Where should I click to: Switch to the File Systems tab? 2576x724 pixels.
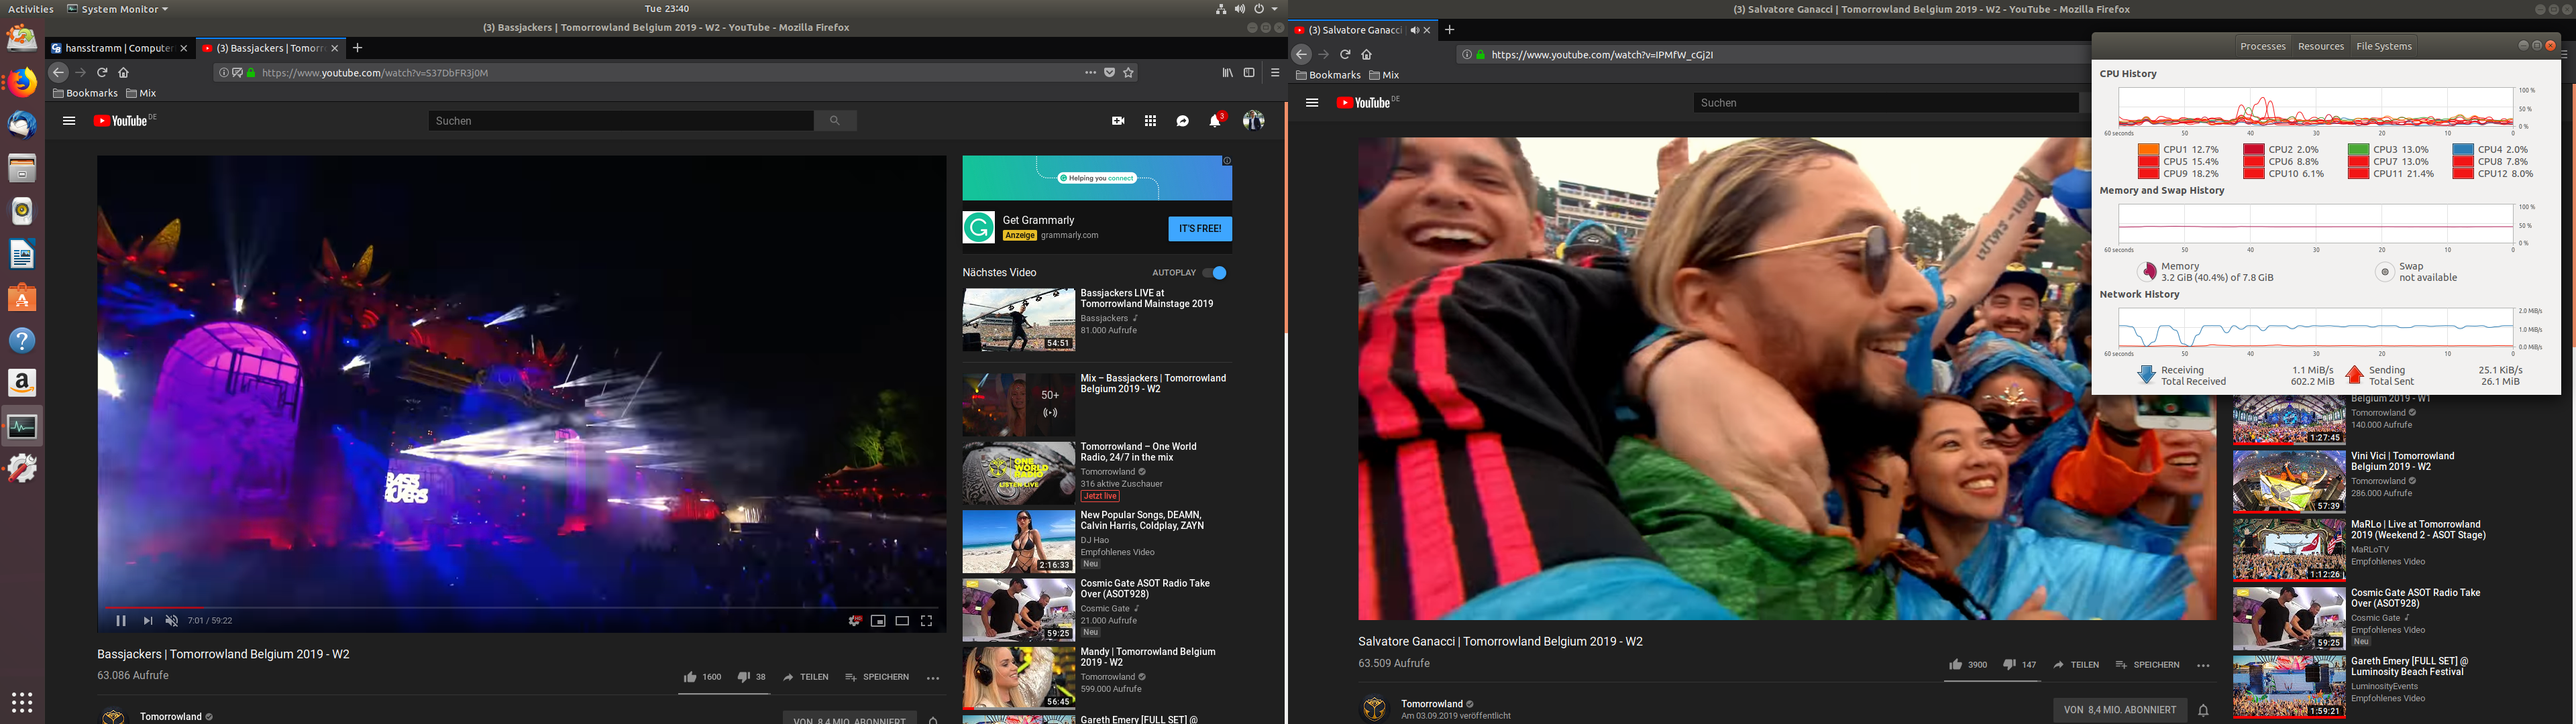pos(2384,46)
